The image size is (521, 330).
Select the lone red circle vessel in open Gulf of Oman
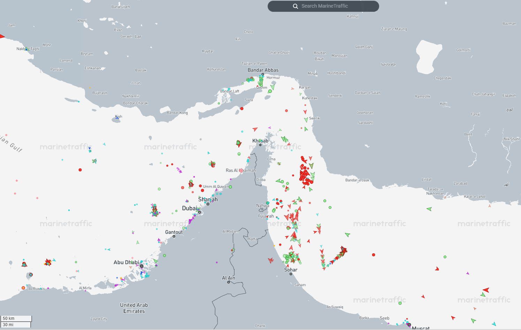(x=374, y=255)
